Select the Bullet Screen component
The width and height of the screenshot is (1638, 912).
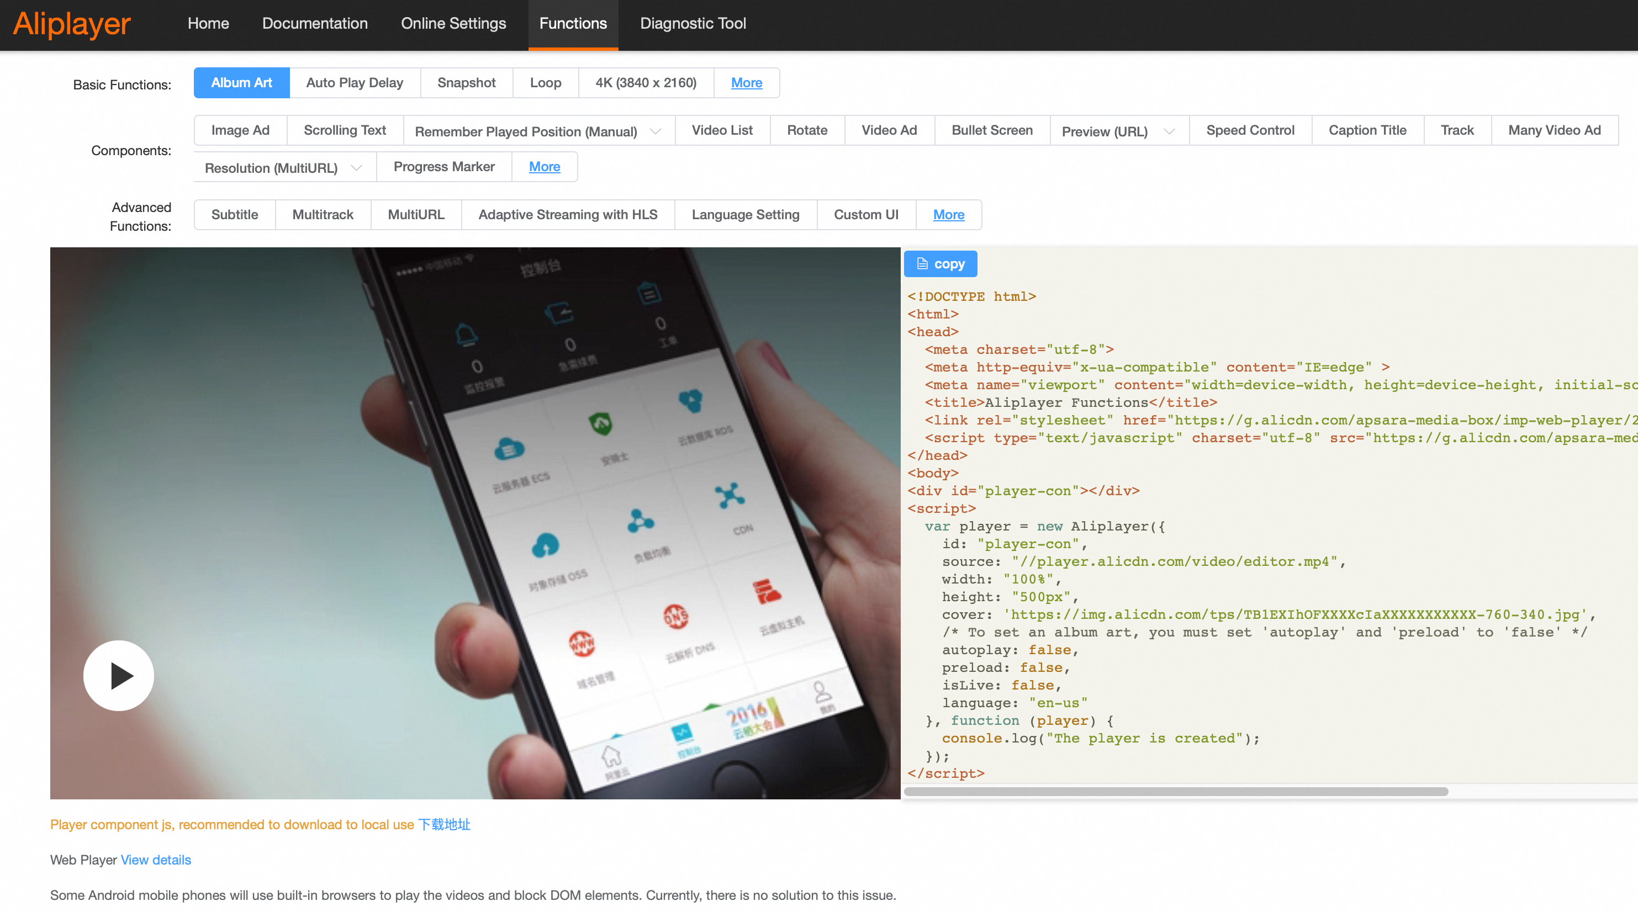pyautogui.click(x=991, y=130)
